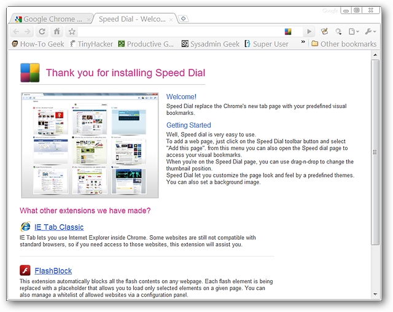Close the Speed Dial tab

[171, 20]
